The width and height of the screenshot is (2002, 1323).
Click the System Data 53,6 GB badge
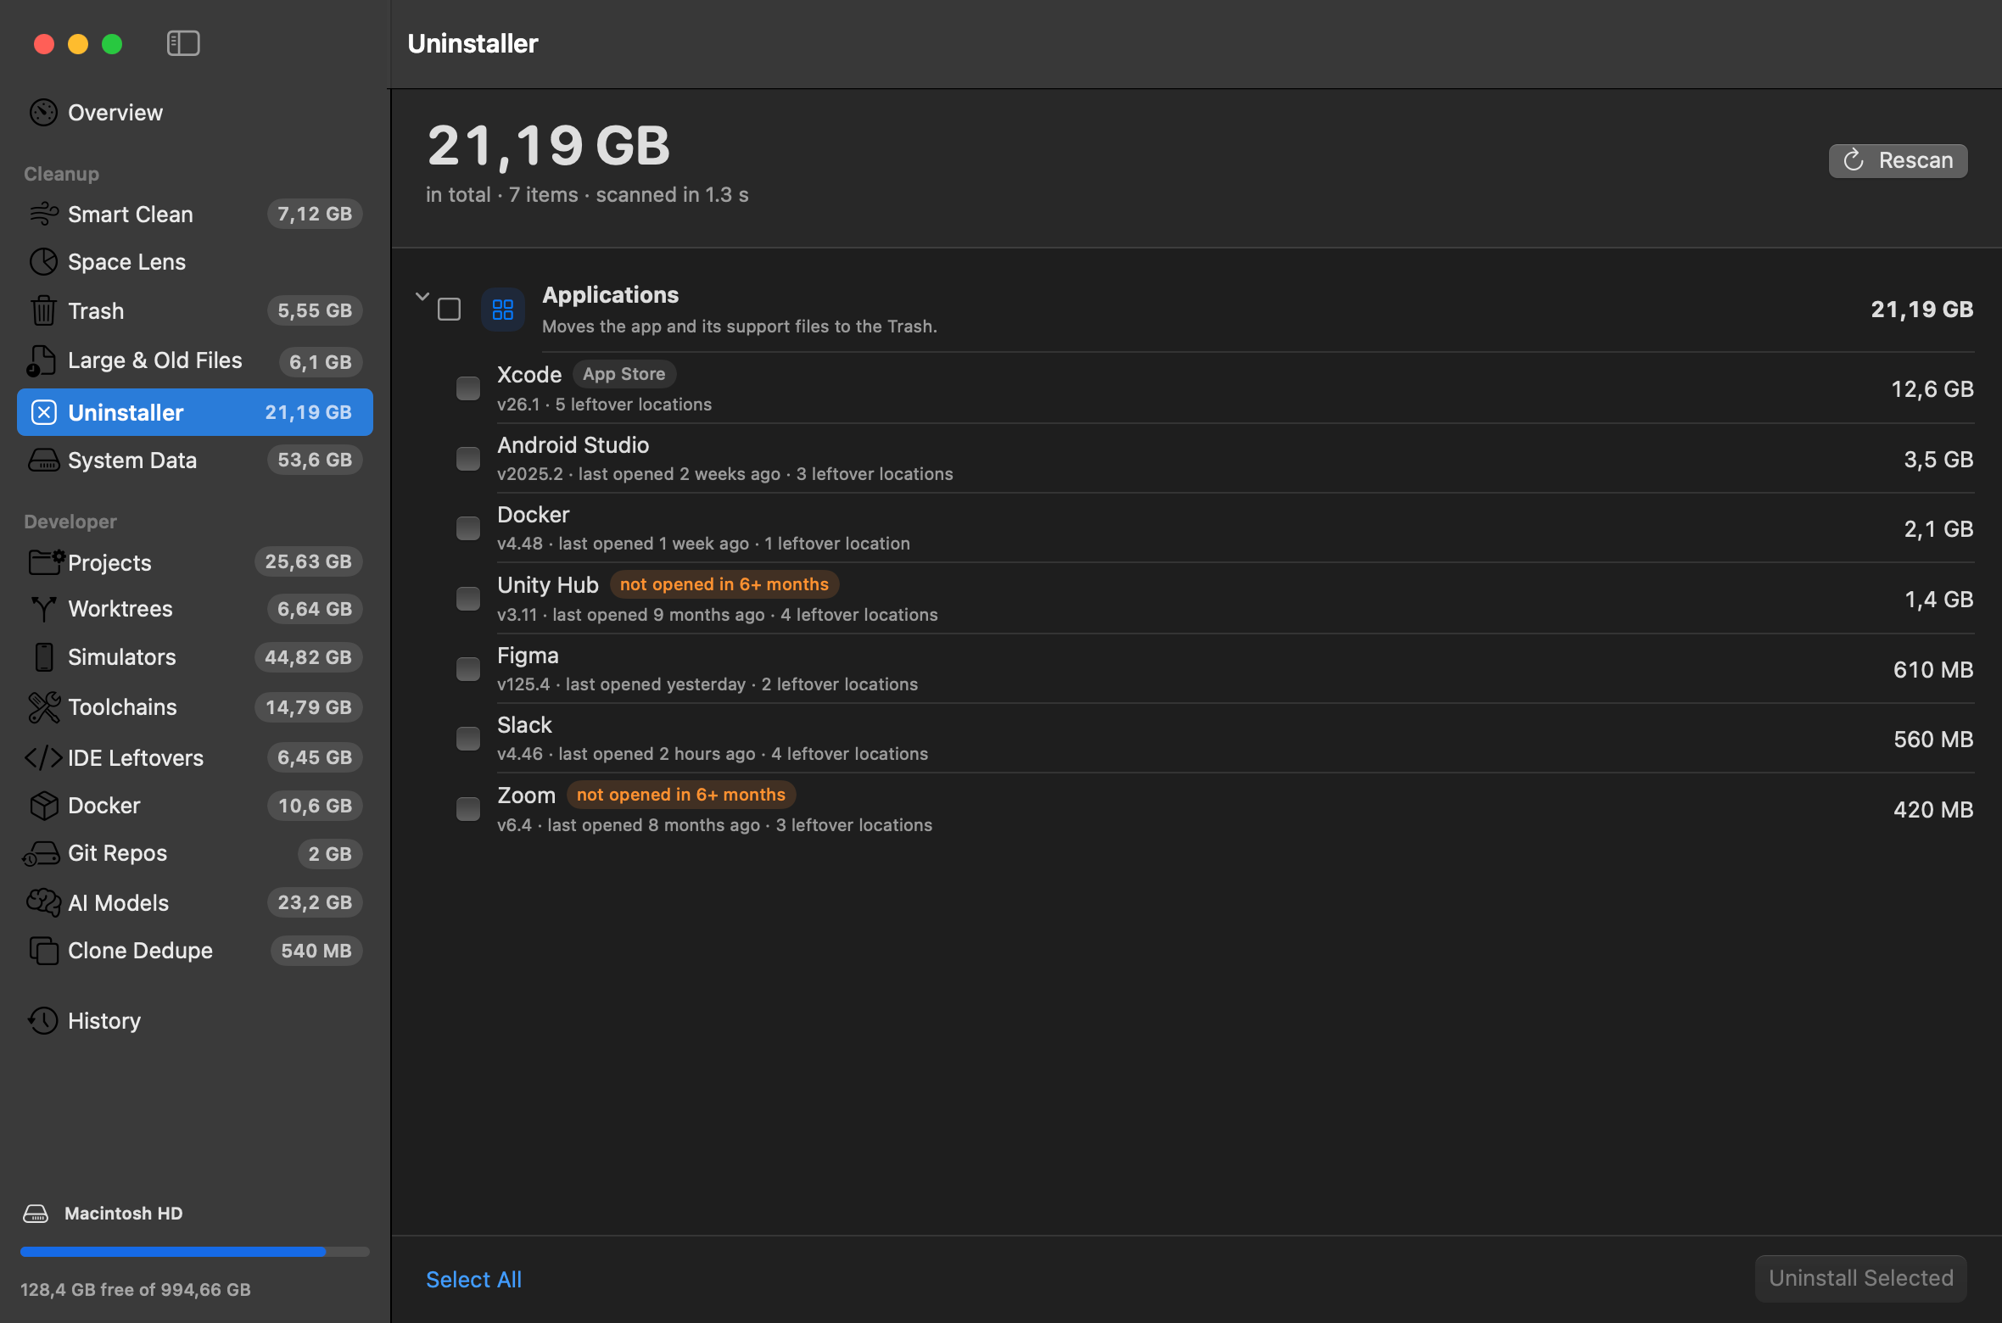click(x=315, y=460)
